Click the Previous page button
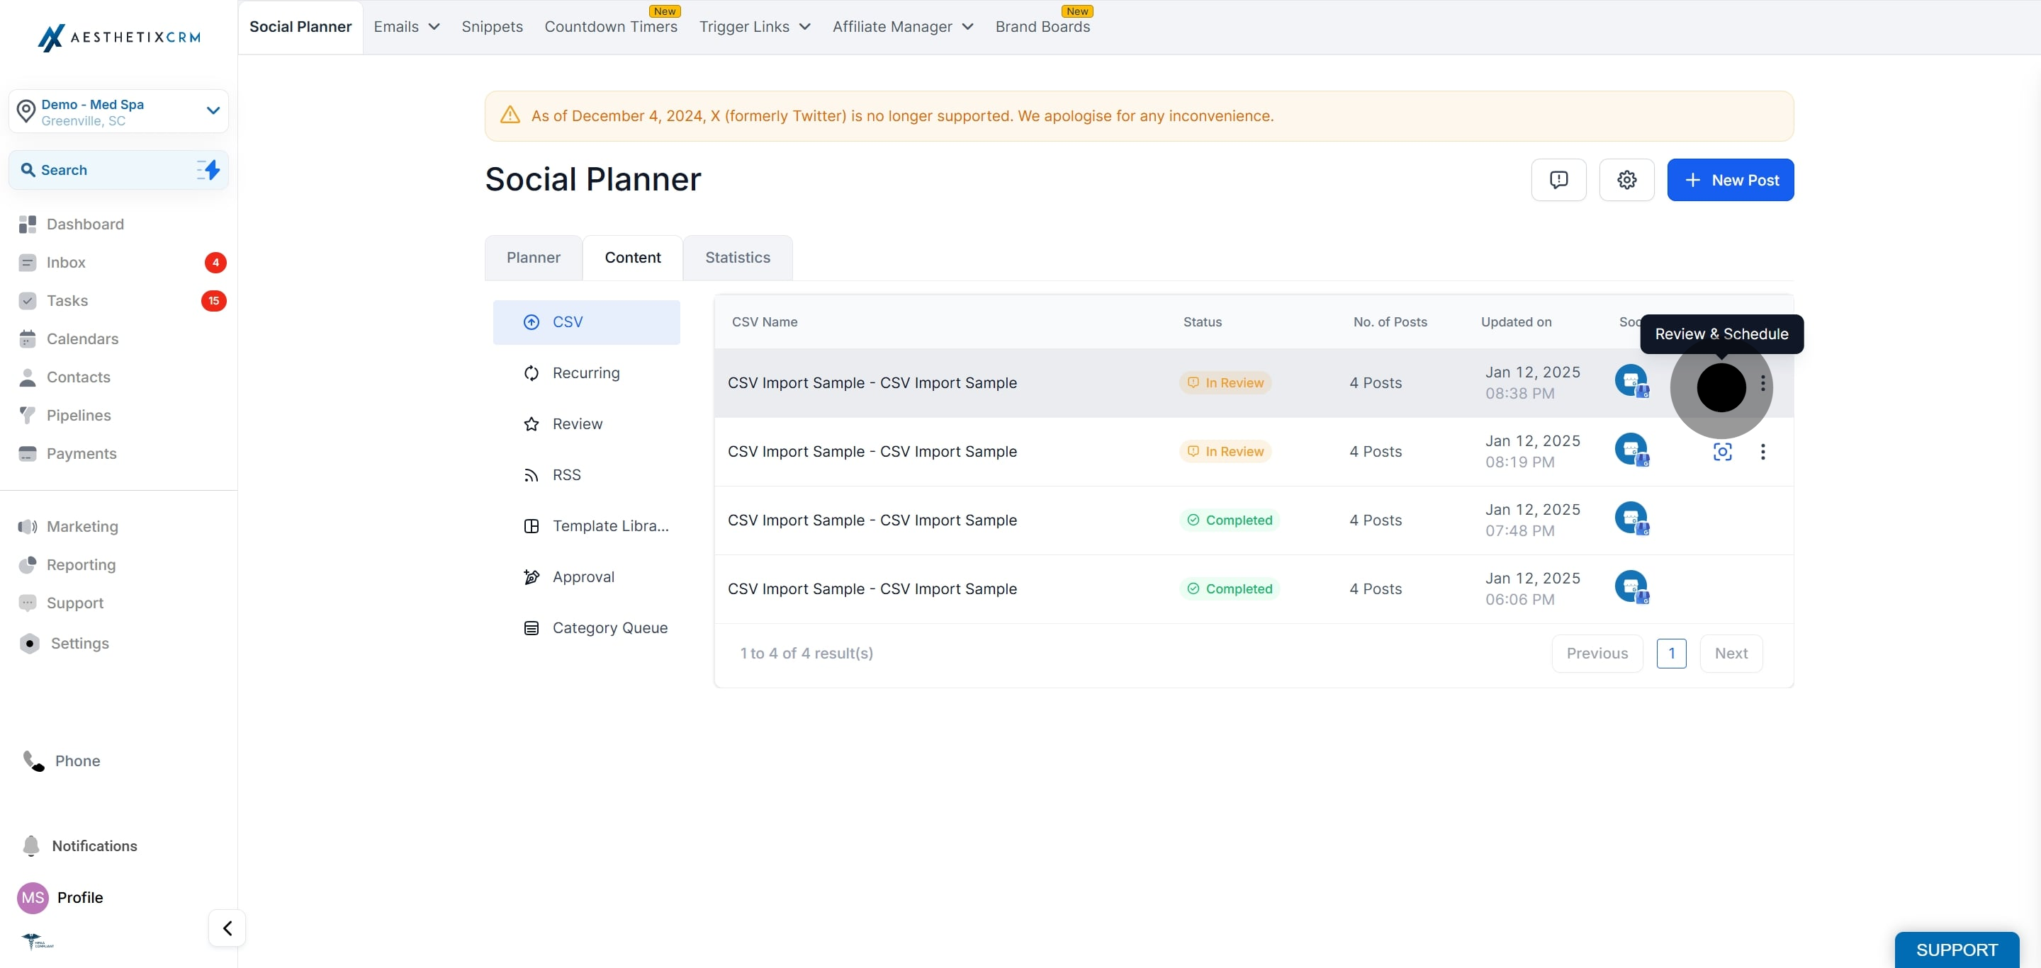The image size is (2041, 968). pos(1597,653)
